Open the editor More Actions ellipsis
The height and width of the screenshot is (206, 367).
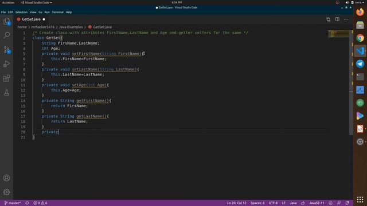pos(346,19)
